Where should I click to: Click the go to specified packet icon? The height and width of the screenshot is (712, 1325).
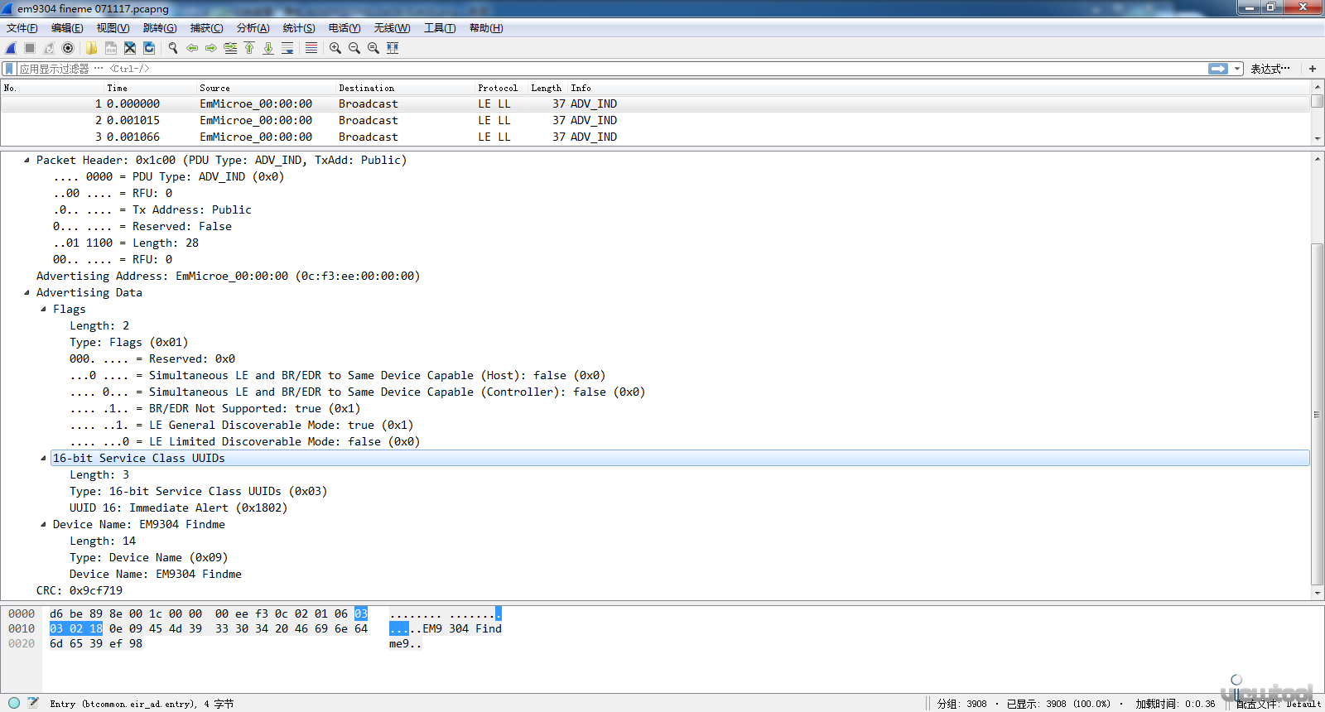(x=230, y=48)
